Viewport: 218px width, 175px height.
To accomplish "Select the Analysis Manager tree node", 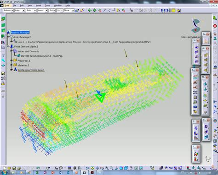I will 20,32.
